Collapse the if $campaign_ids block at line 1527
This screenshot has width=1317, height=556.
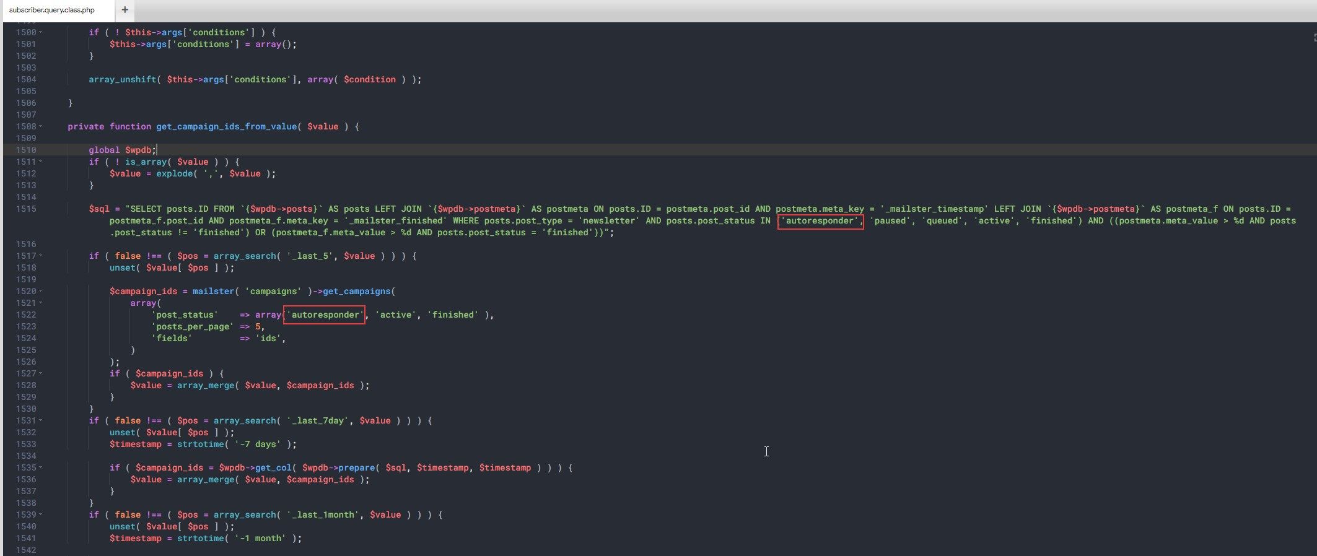(x=41, y=373)
